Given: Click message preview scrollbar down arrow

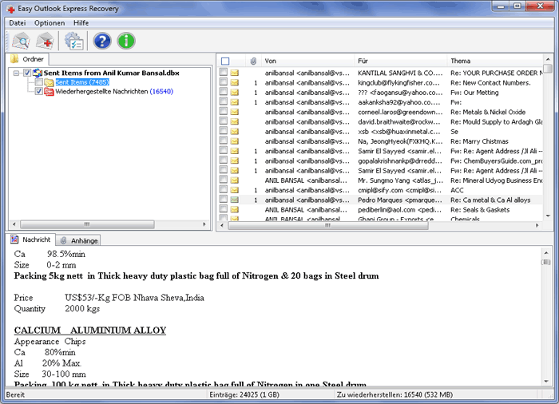Looking at the screenshot, I should [x=546, y=381].
